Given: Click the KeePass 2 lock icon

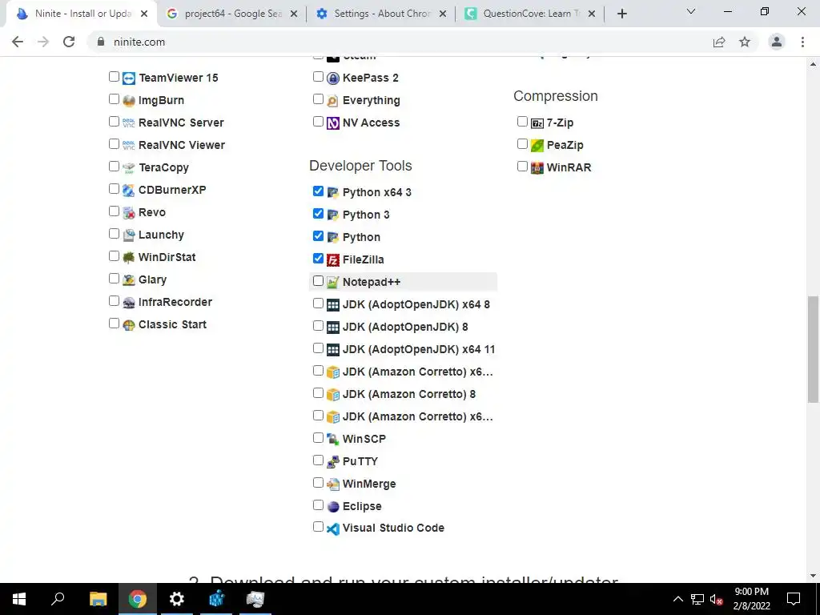Looking at the screenshot, I should pyautogui.click(x=333, y=78).
